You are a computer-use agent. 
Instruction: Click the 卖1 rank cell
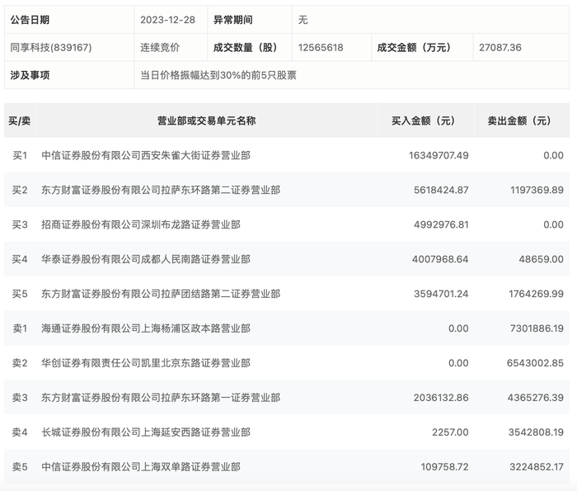(x=20, y=328)
